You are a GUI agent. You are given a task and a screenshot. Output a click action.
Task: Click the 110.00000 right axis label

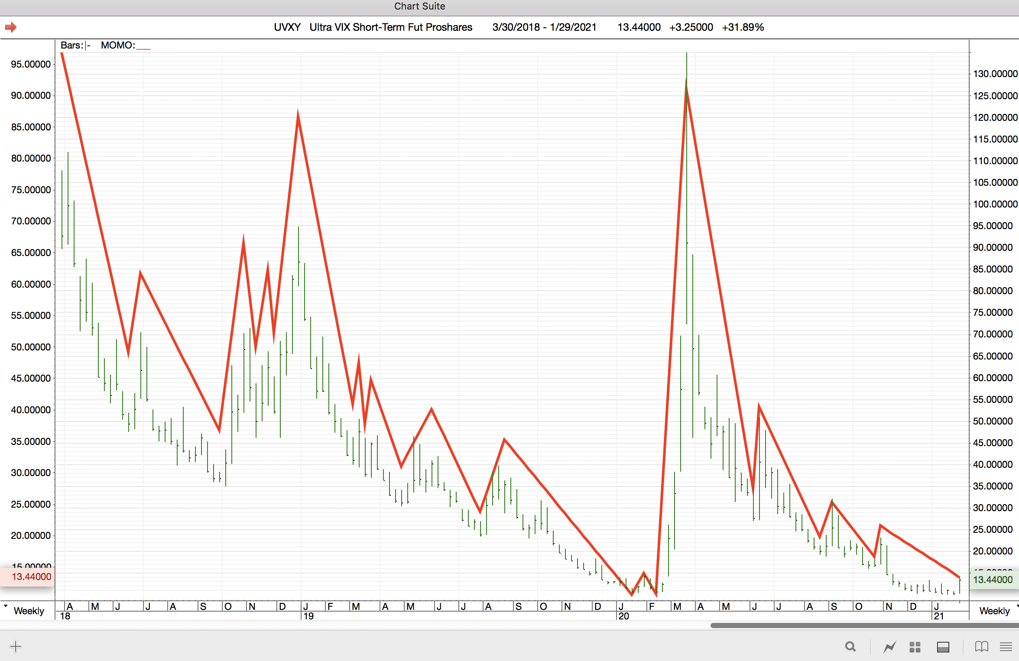[x=995, y=161]
